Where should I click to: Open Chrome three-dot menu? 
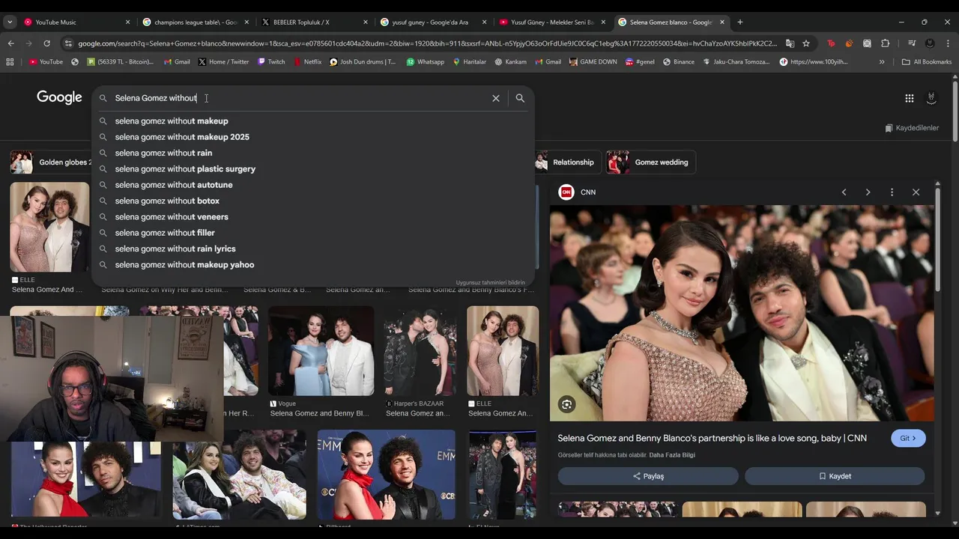(x=948, y=43)
